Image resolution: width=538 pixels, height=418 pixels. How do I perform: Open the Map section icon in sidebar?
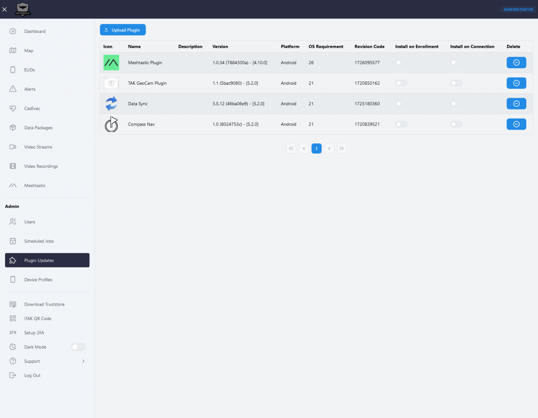click(13, 50)
